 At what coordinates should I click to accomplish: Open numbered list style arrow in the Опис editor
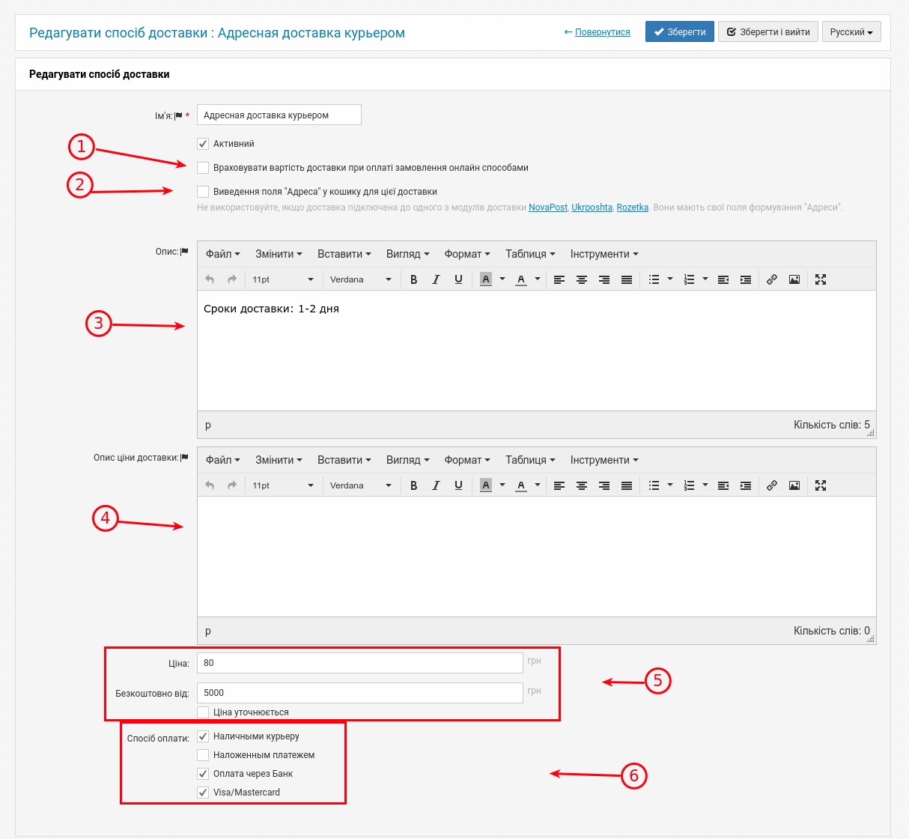(705, 279)
